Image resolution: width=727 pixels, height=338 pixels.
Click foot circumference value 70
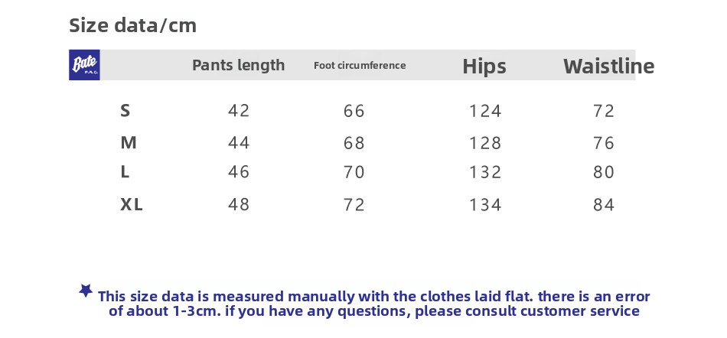354,173
